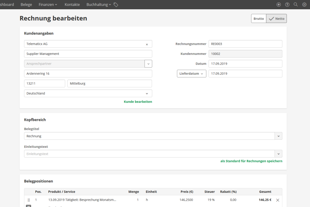The width and height of the screenshot is (310, 207).
Task: Click the Datum field 17.09.2019
Action: [x=245, y=64]
